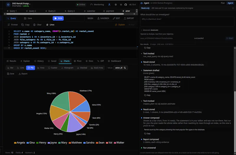Select the Query mode button
The height and width of the screenshot is (155, 236).
[x=12, y=18]
